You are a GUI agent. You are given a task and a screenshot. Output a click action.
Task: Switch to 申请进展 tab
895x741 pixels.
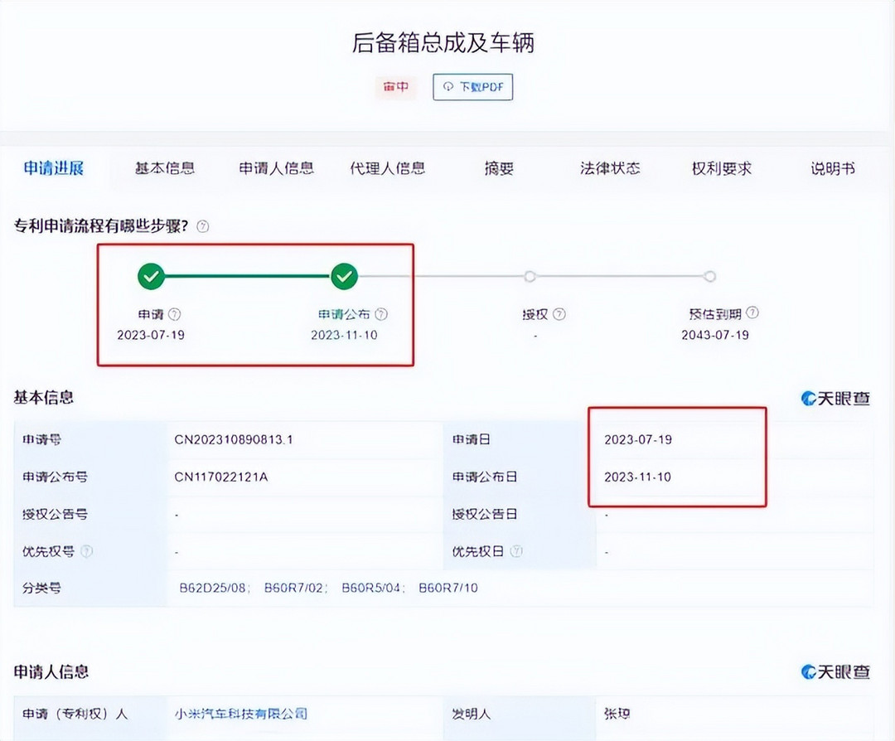pos(54,167)
